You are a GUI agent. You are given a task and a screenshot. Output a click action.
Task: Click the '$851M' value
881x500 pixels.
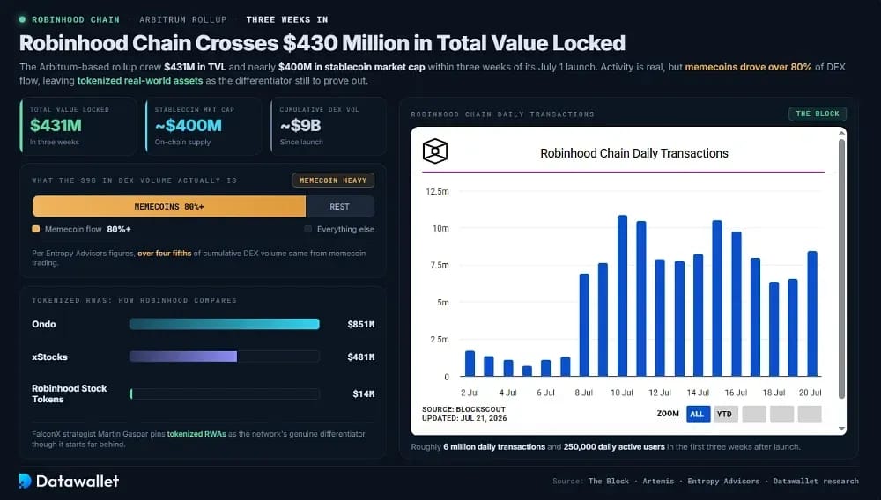tap(360, 324)
